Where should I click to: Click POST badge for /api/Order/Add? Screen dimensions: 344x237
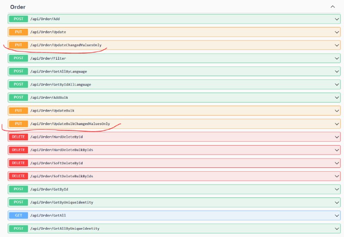pyautogui.click(x=18, y=19)
